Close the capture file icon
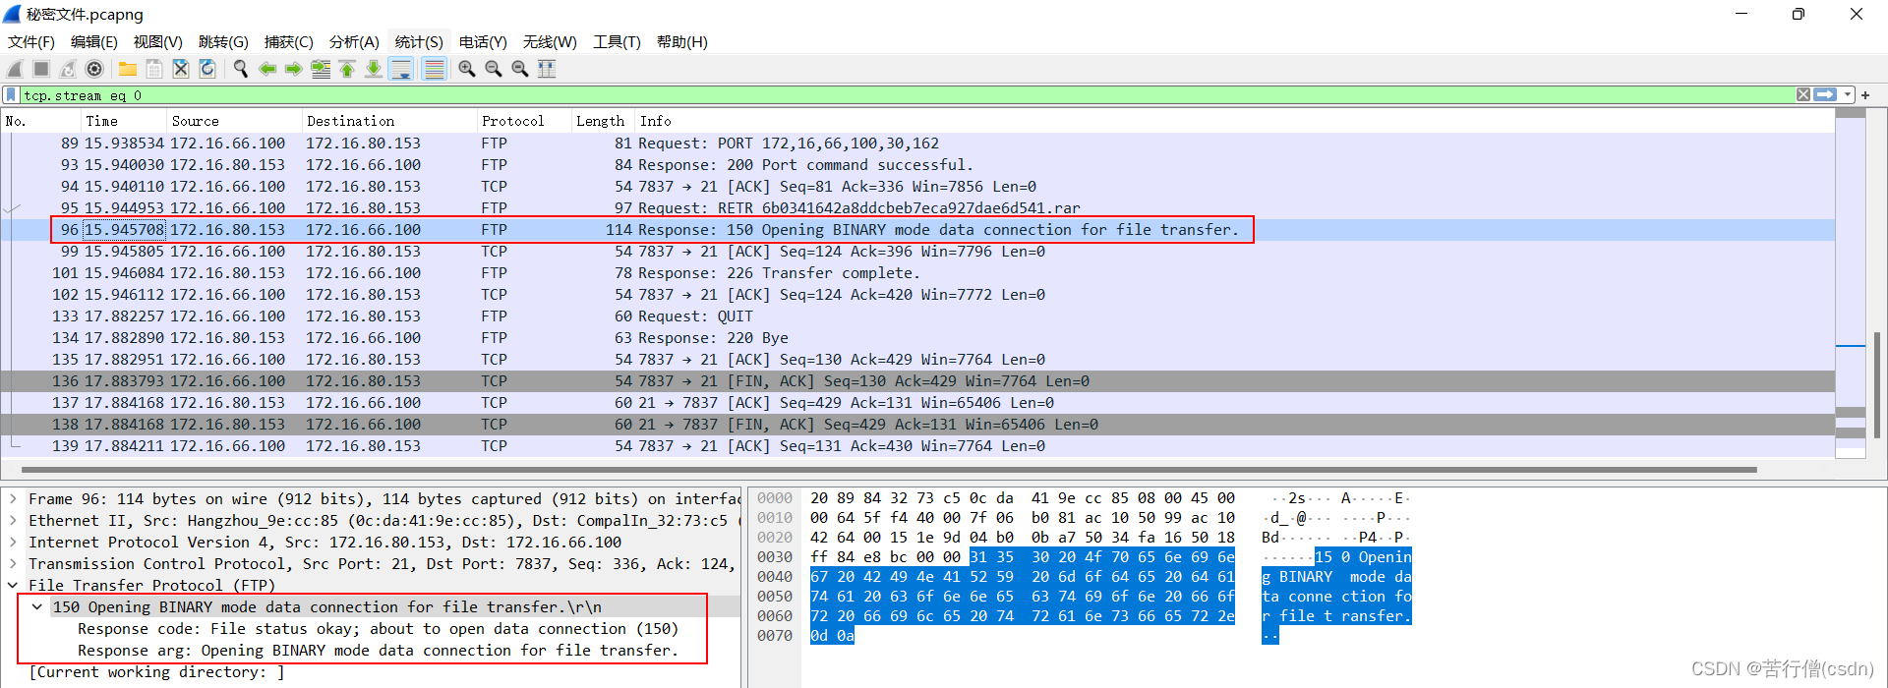This screenshot has width=1888, height=688. (181, 69)
